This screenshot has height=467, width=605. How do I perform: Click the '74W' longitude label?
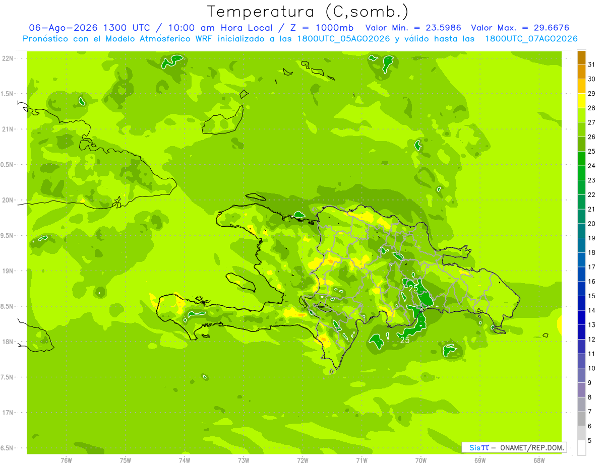coord(185,461)
